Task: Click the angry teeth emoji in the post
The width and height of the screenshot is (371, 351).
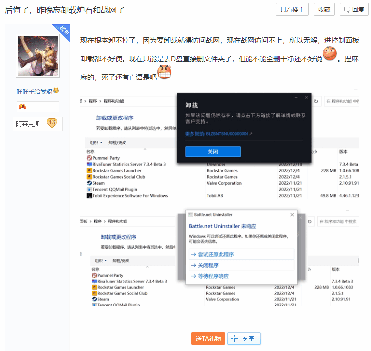Action: click(x=164, y=72)
